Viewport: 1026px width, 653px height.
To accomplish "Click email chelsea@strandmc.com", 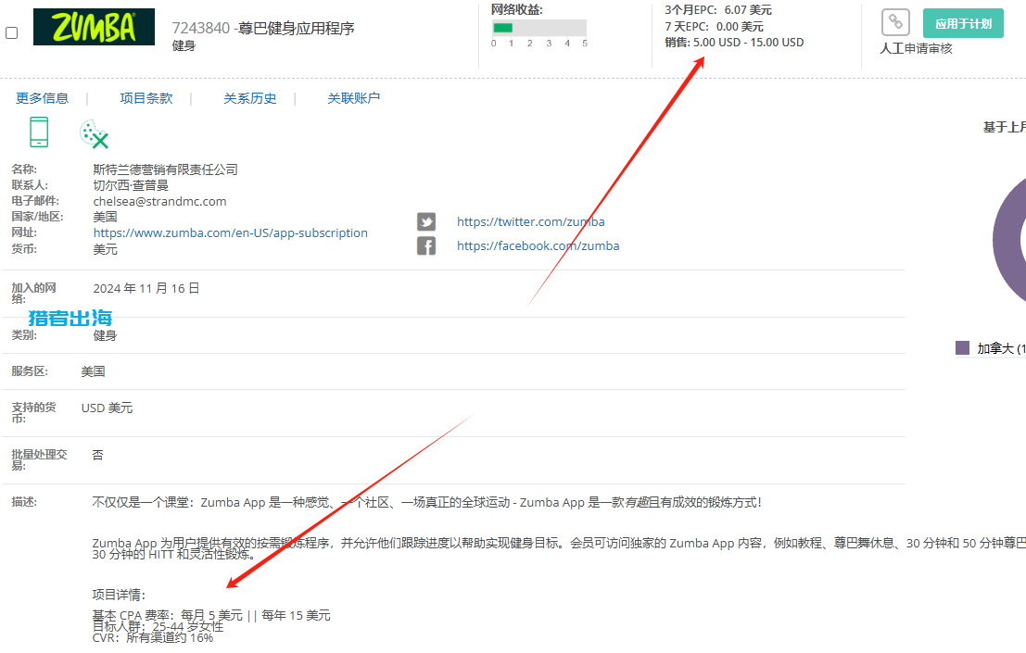I will (x=159, y=201).
